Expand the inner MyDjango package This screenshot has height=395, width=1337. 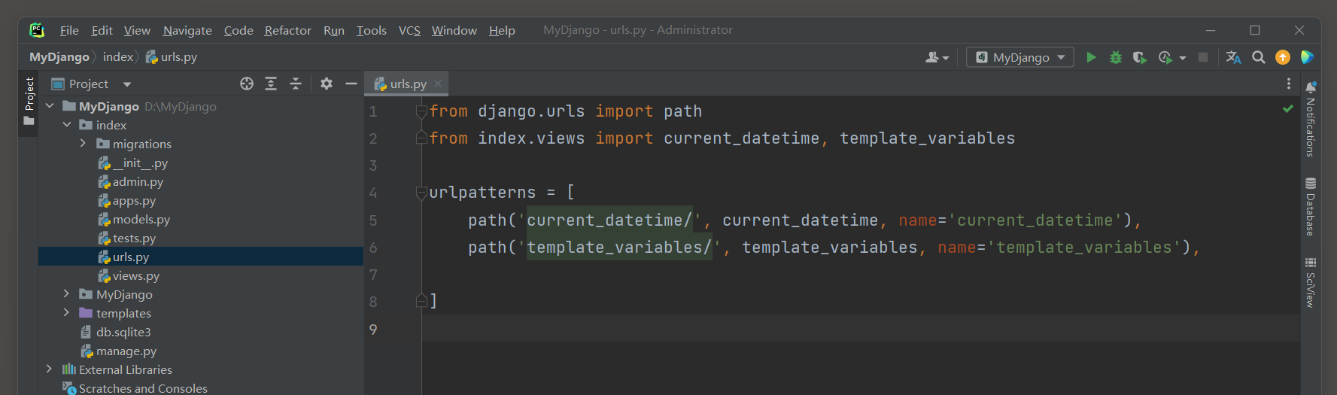(66, 294)
